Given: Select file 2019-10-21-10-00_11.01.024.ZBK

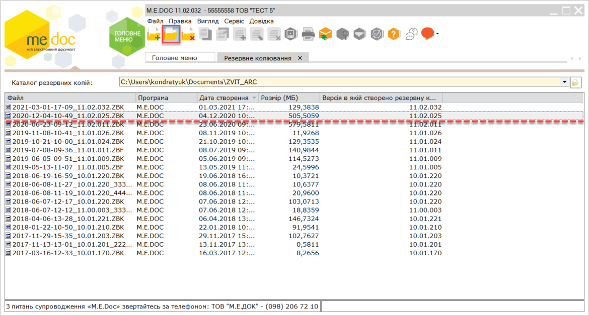Looking at the screenshot, I should click(x=68, y=142).
